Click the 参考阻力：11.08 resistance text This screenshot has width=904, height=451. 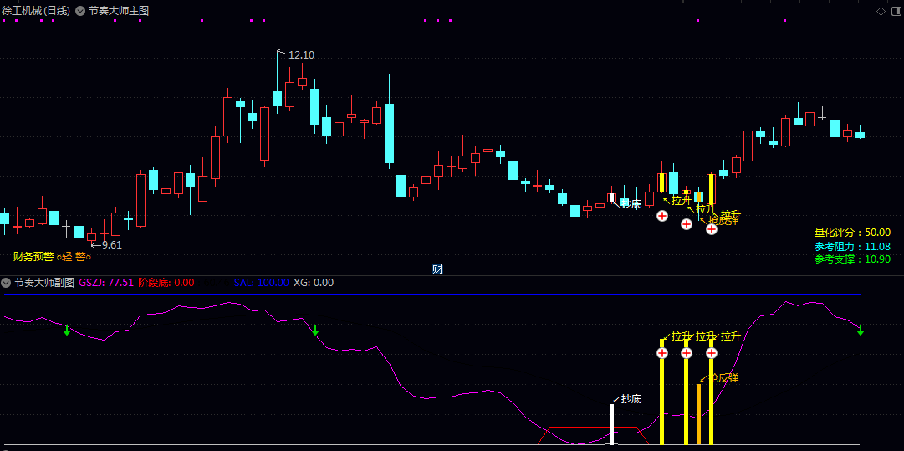852,246
